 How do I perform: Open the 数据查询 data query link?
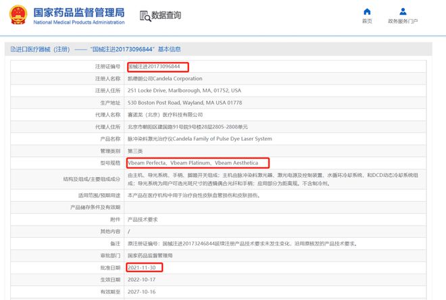(166, 15)
